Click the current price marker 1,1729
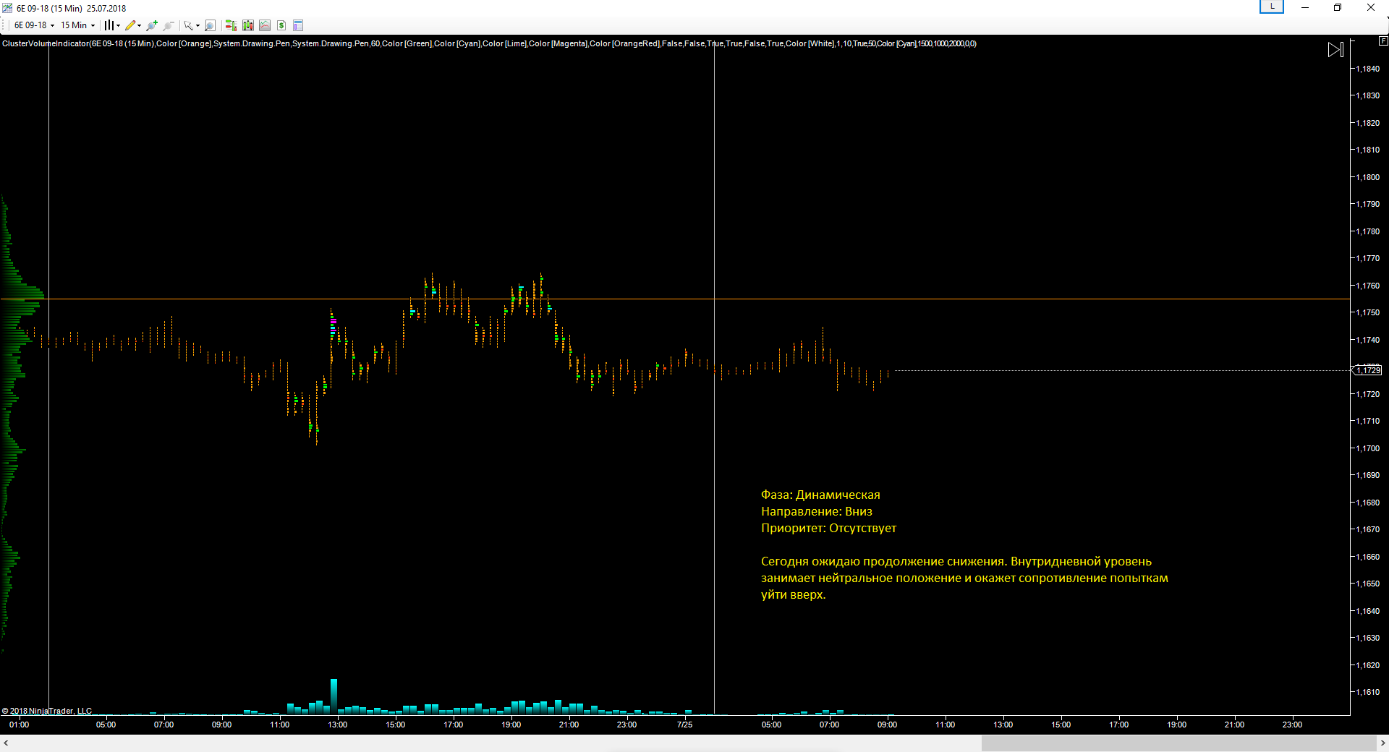Viewport: 1389px width, 752px height. click(1367, 370)
